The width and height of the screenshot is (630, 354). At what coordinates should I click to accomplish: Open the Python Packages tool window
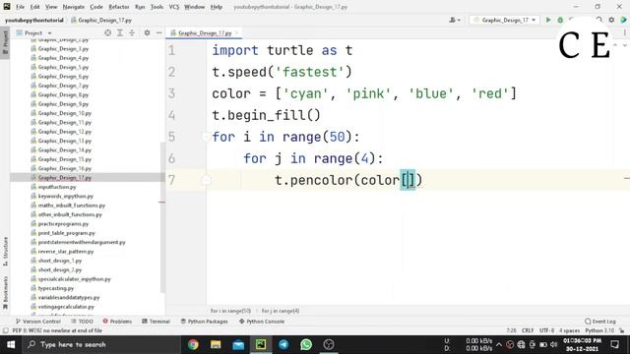pyautogui.click(x=204, y=322)
